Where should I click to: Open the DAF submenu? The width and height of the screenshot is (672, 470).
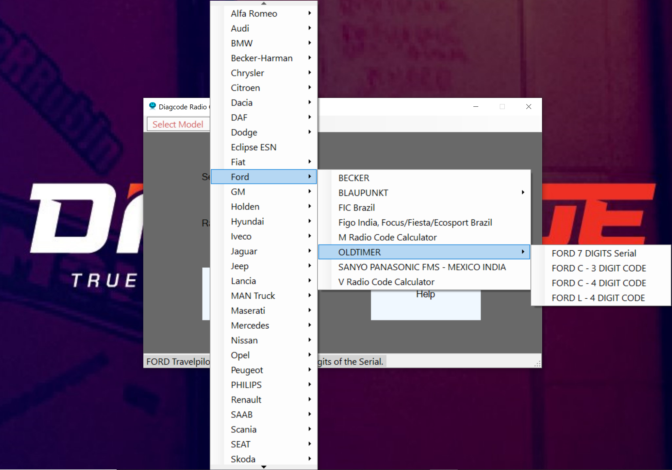coord(264,117)
